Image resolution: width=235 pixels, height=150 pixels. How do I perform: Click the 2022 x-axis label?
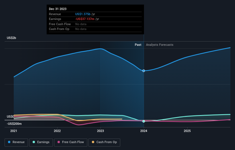click(x=57, y=131)
